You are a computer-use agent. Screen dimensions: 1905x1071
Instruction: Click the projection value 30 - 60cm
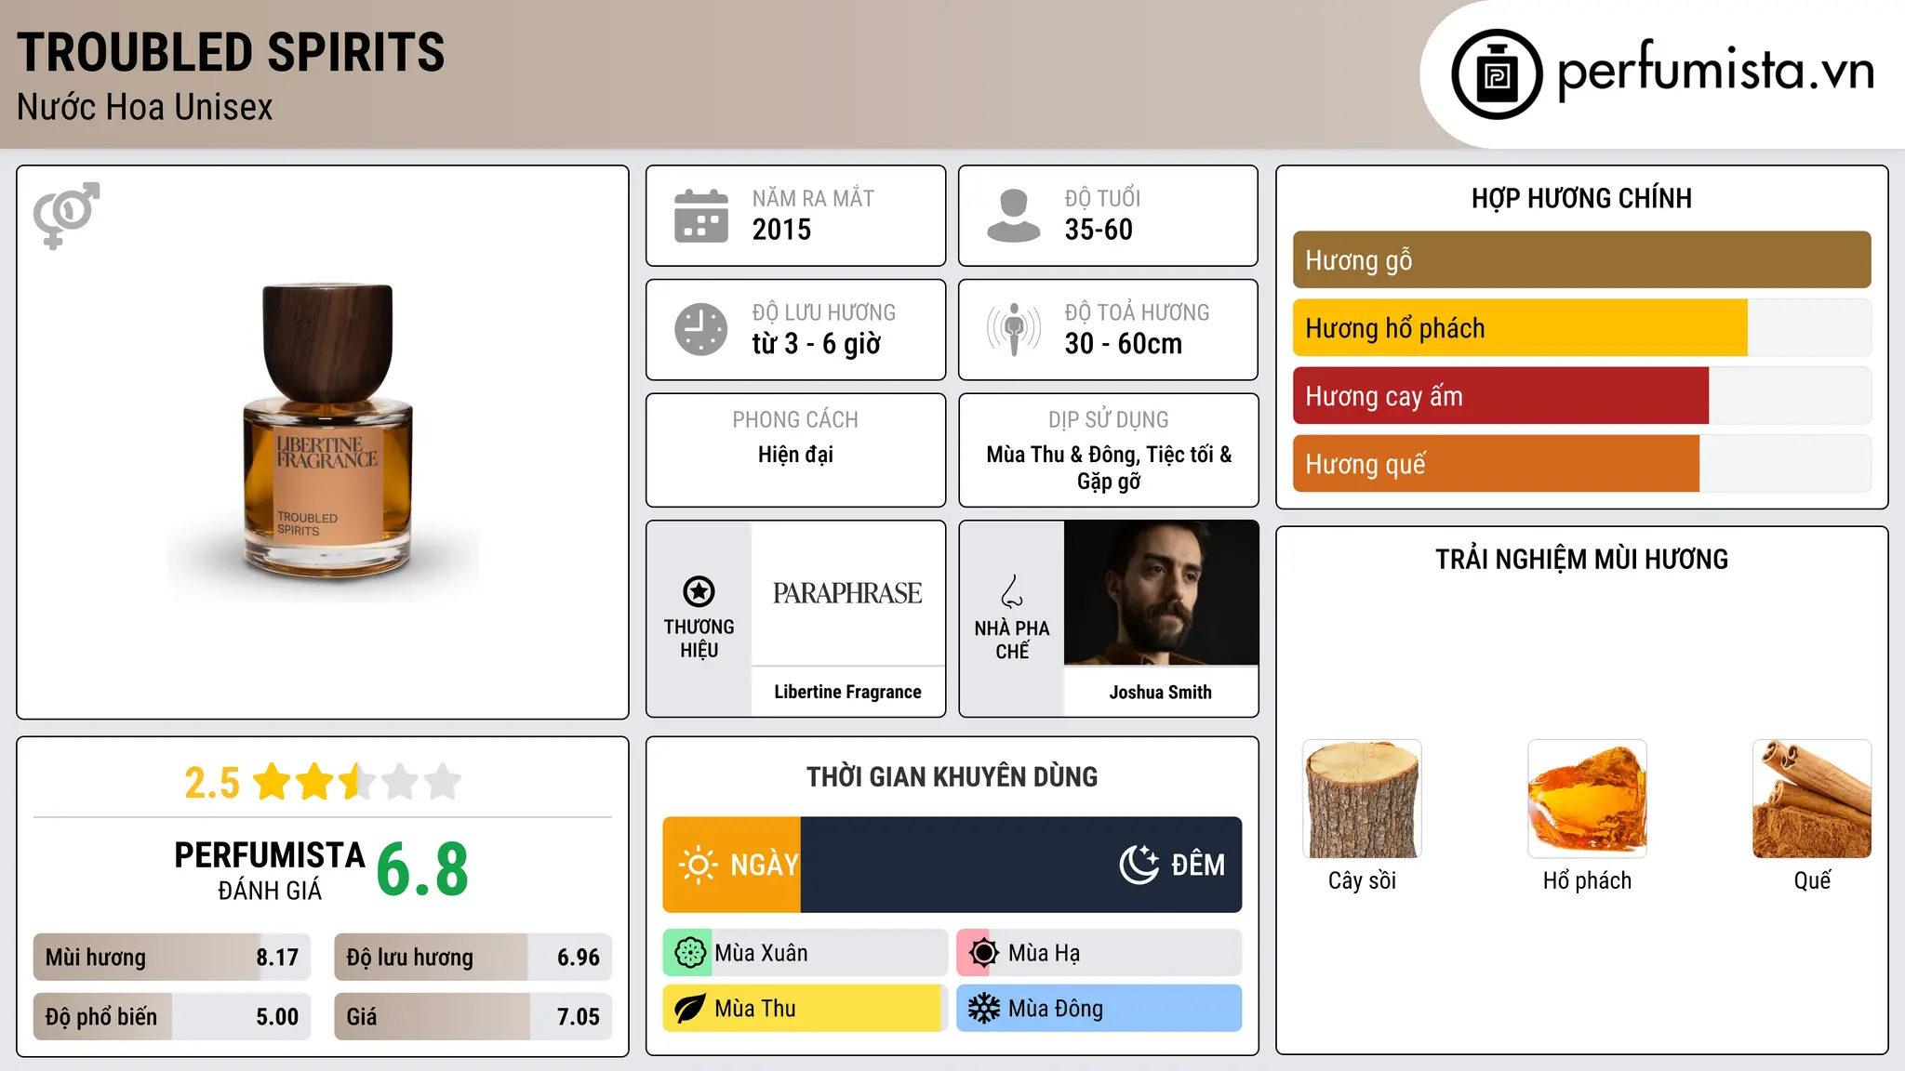point(1124,344)
